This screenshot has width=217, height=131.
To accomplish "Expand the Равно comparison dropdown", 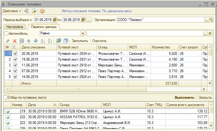I will [x=83, y=33].
